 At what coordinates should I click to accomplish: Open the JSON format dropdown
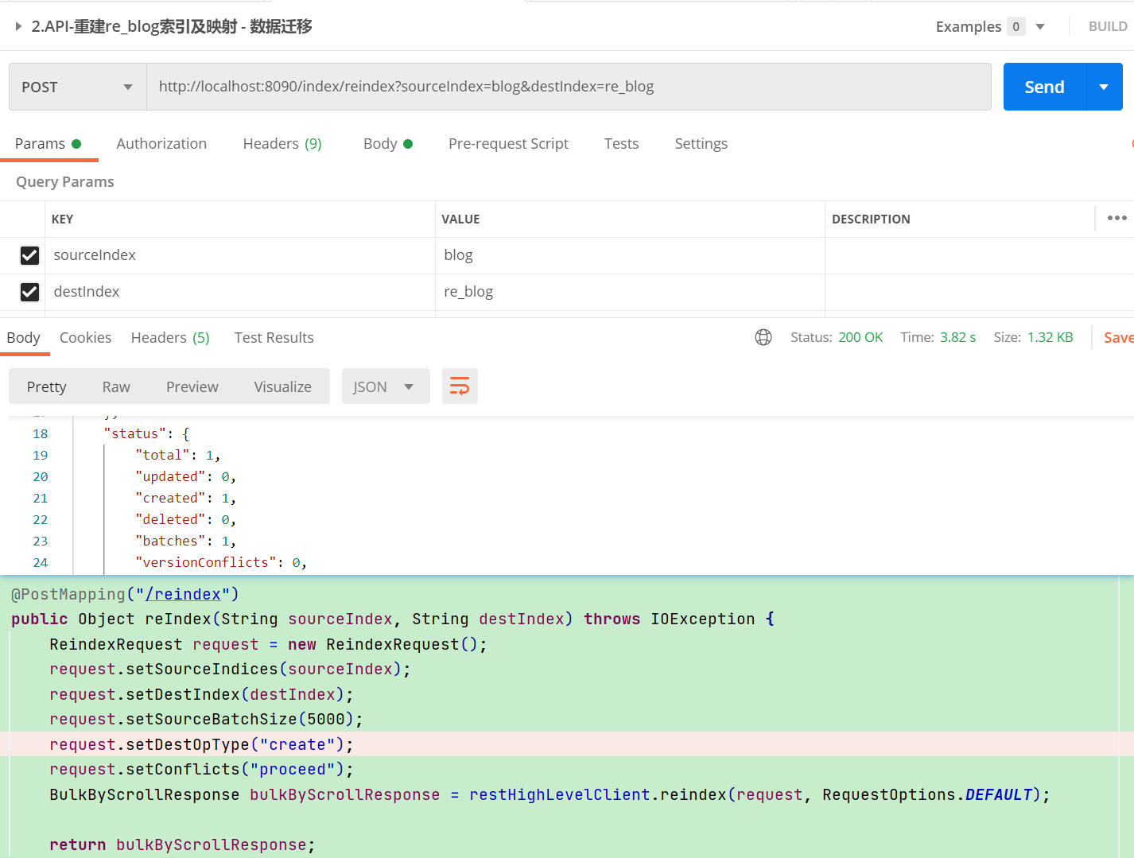[386, 386]
